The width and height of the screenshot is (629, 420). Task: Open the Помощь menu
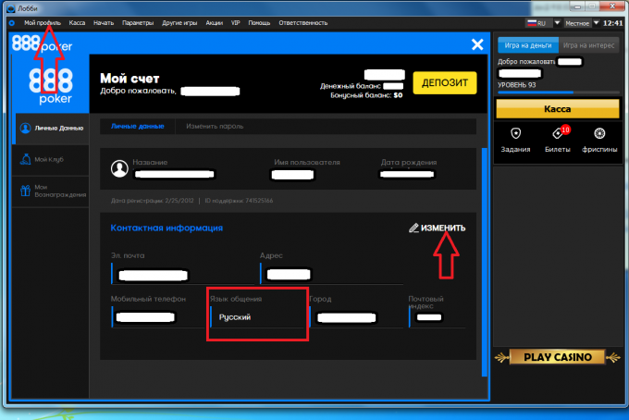[259, 23]
